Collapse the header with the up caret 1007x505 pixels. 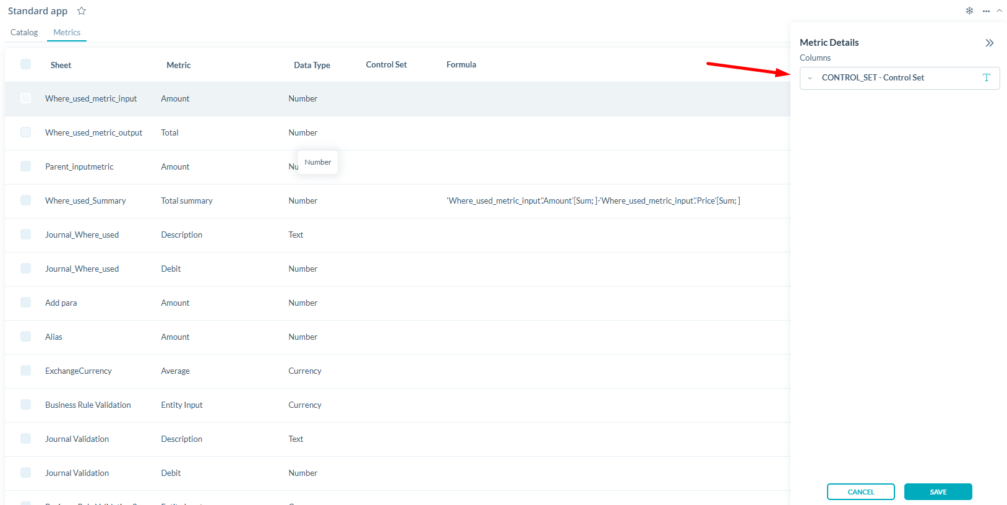pyautogui.click(x=999, y=11)
